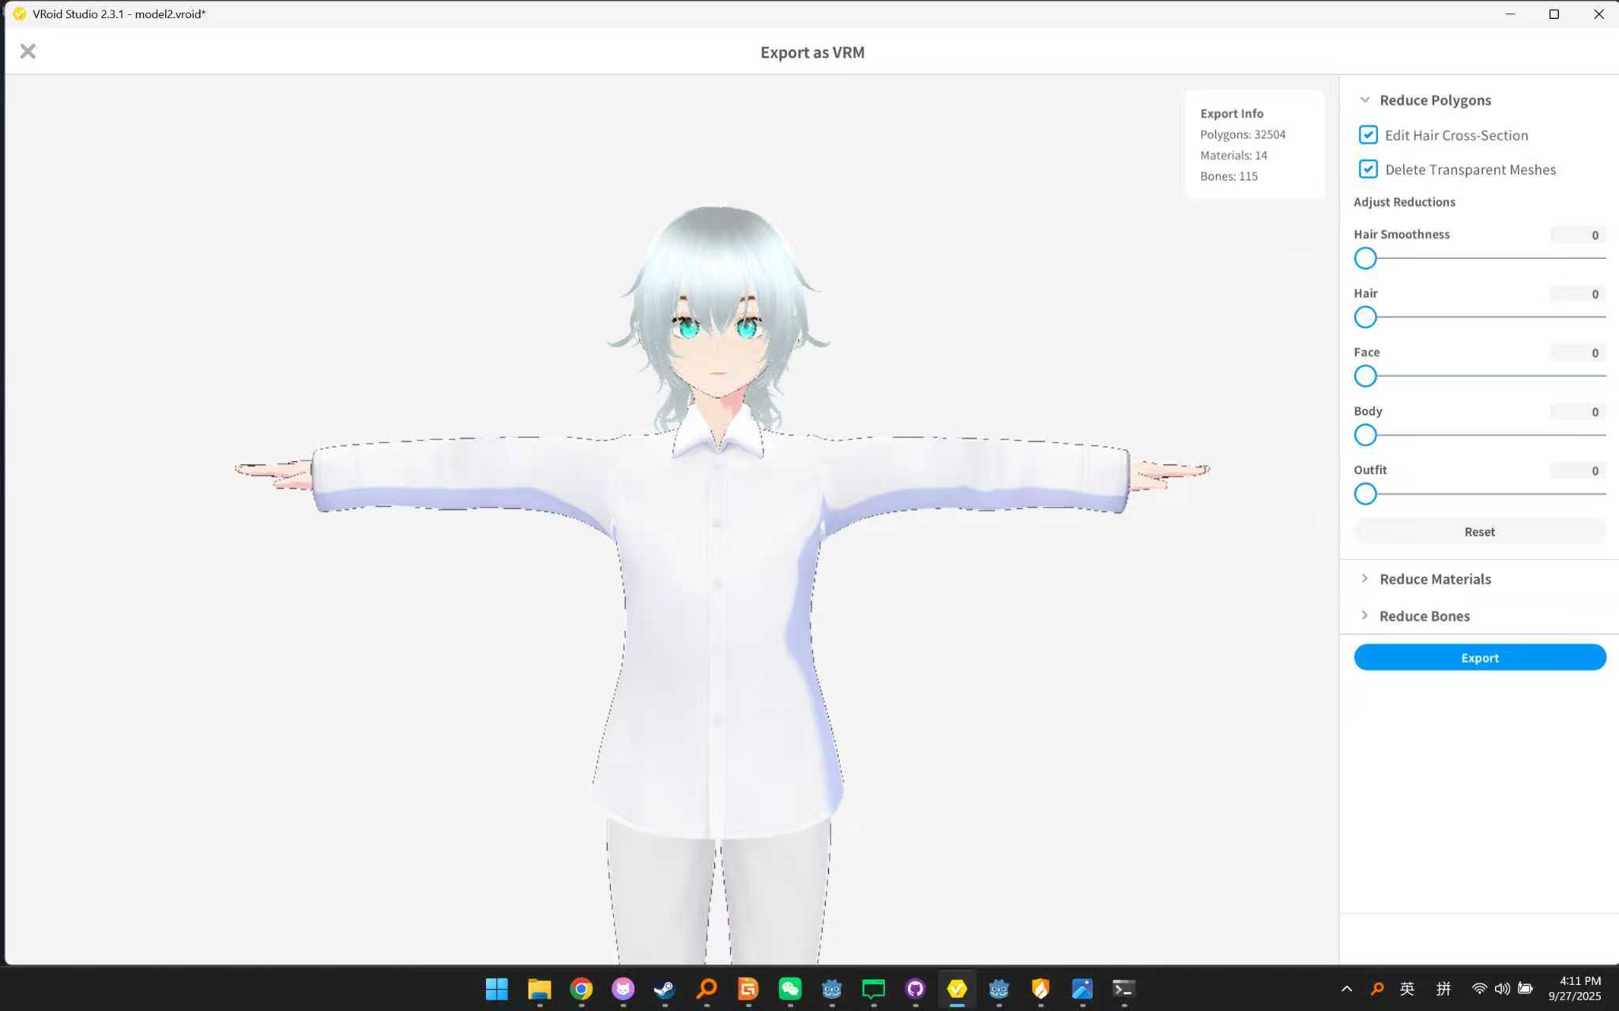1619x1011 pixels.
Task: Open File Explorer from the taskbar
Action: (x=540, y=989)
